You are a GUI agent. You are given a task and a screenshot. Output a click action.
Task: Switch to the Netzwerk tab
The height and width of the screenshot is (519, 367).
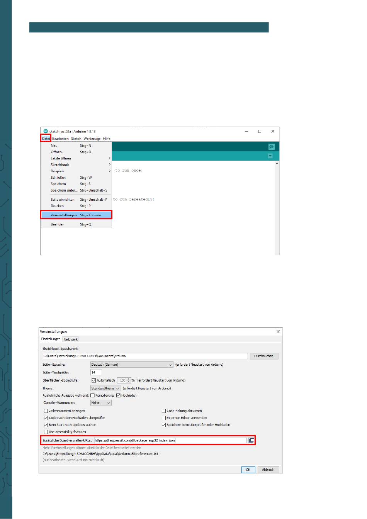pyautogui.click(x=71, y=339)
